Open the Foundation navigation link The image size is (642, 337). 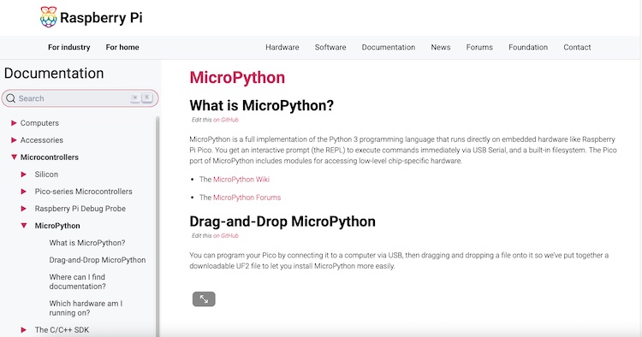(x=528, y=47)
